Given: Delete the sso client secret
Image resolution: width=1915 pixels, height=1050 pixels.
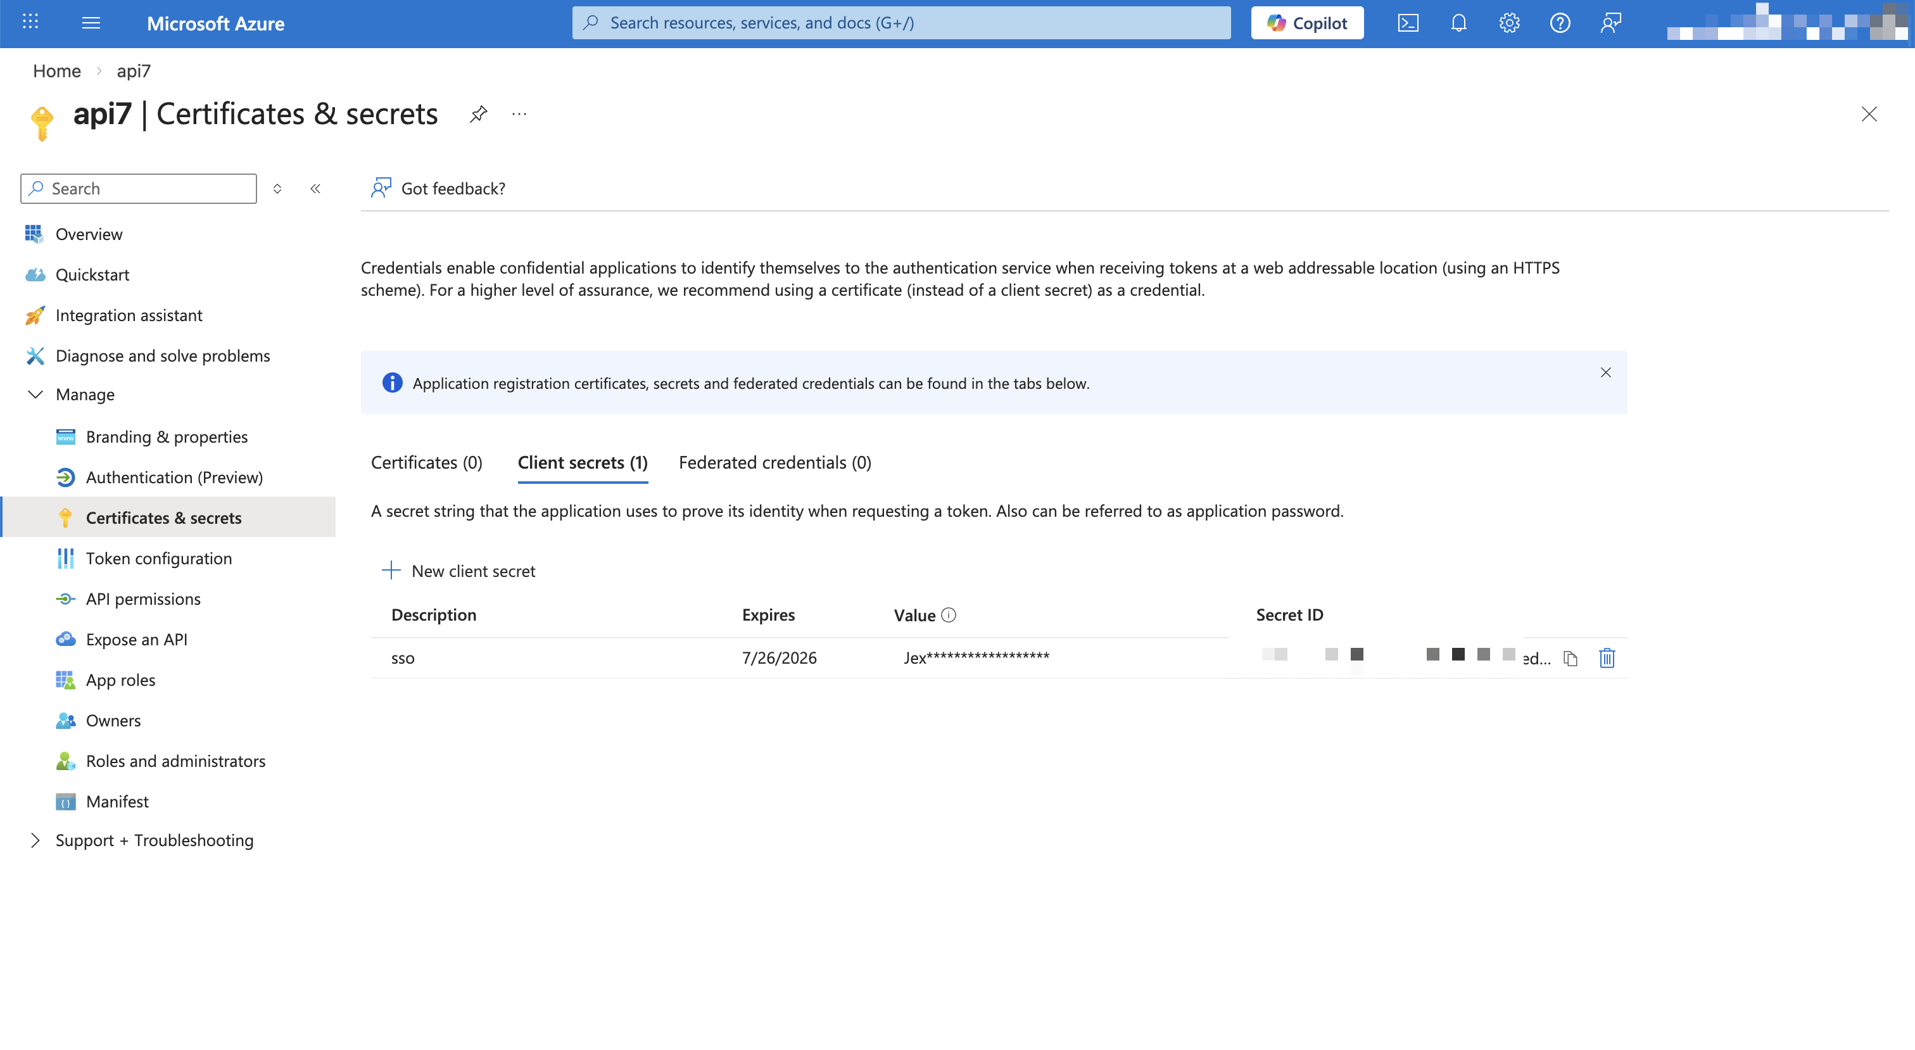Looking at the screenshot, I should [x=1607, y=657].
